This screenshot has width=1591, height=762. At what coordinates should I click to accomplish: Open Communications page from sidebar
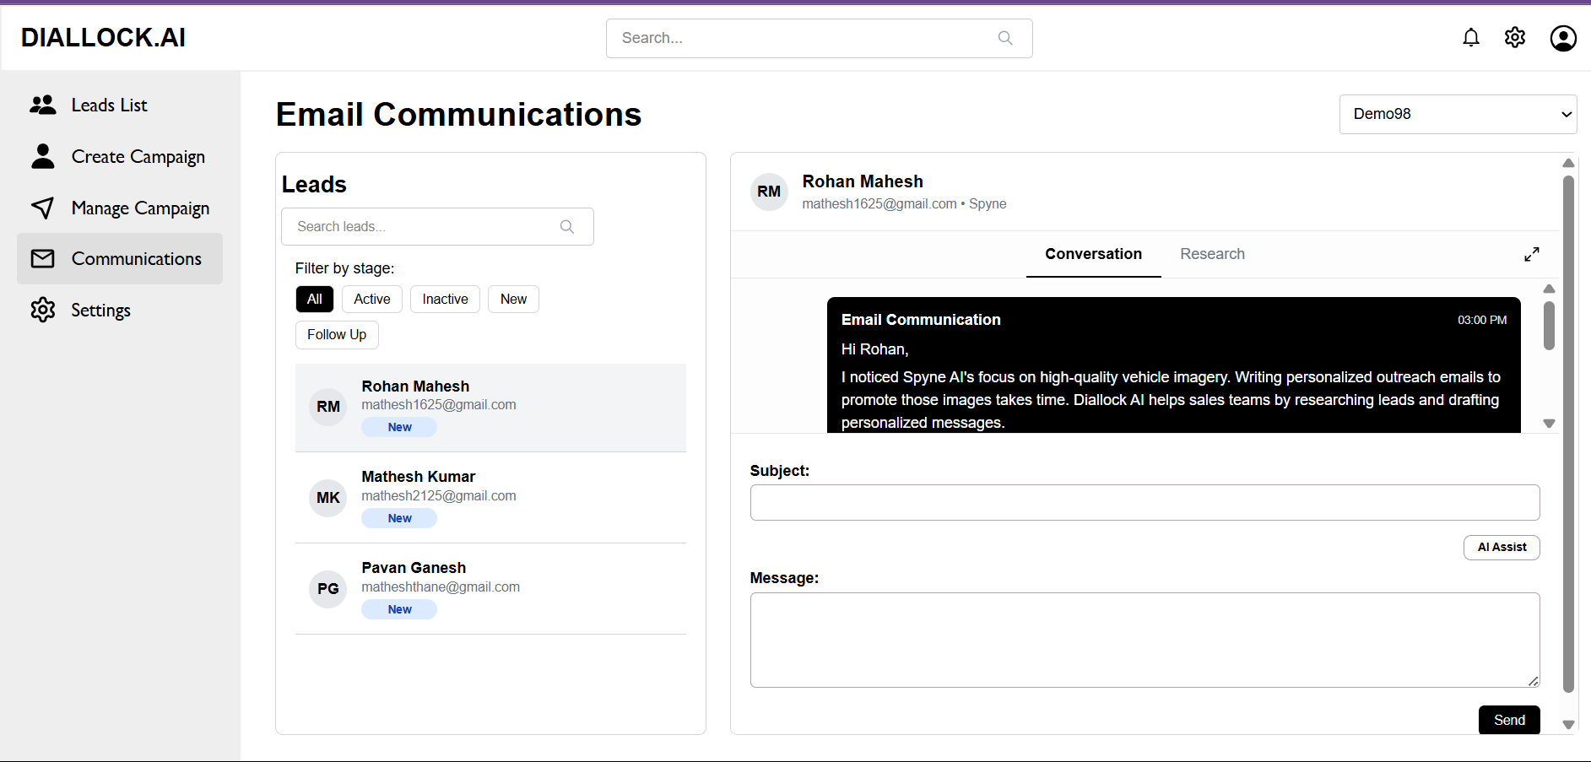120,258
